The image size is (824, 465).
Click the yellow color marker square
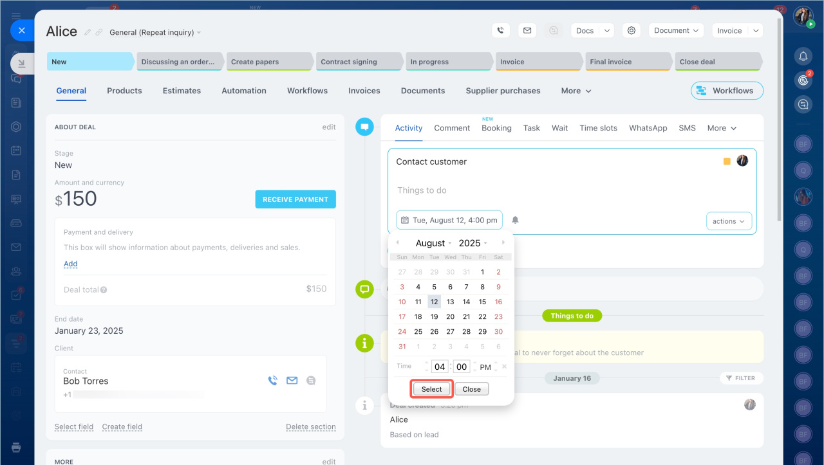tap(727, 161)
